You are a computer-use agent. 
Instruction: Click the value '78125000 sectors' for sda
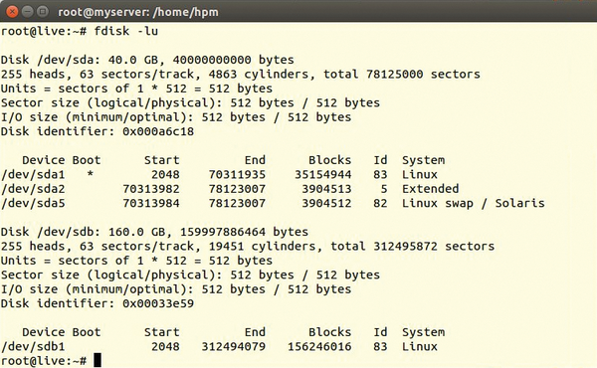pos(423,75)
